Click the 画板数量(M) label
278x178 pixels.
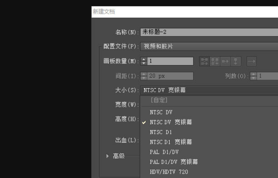click(x=121, y=61)
